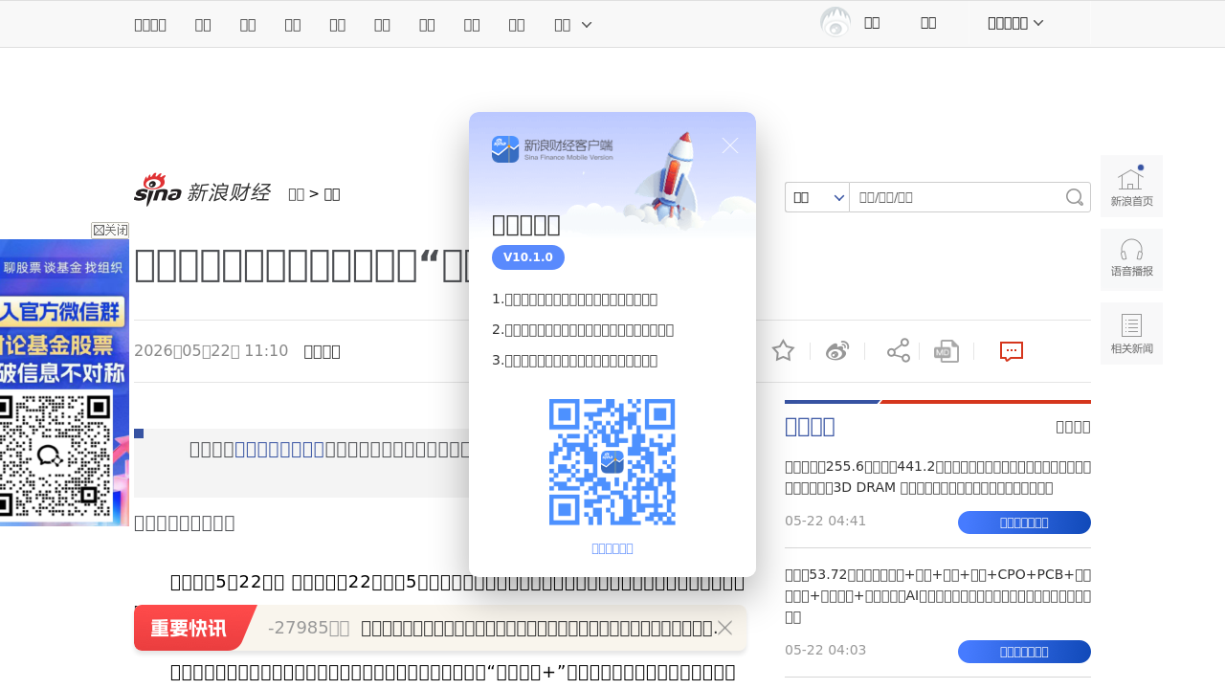Open the blue button beside 05-22 04:41
Screen dimensions: 1225x689
pos(1024,522)
